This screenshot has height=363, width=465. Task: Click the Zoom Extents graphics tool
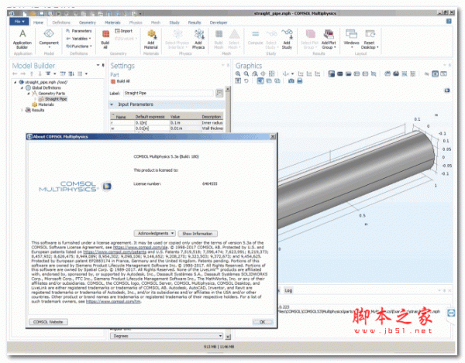(x=271, y=74)
